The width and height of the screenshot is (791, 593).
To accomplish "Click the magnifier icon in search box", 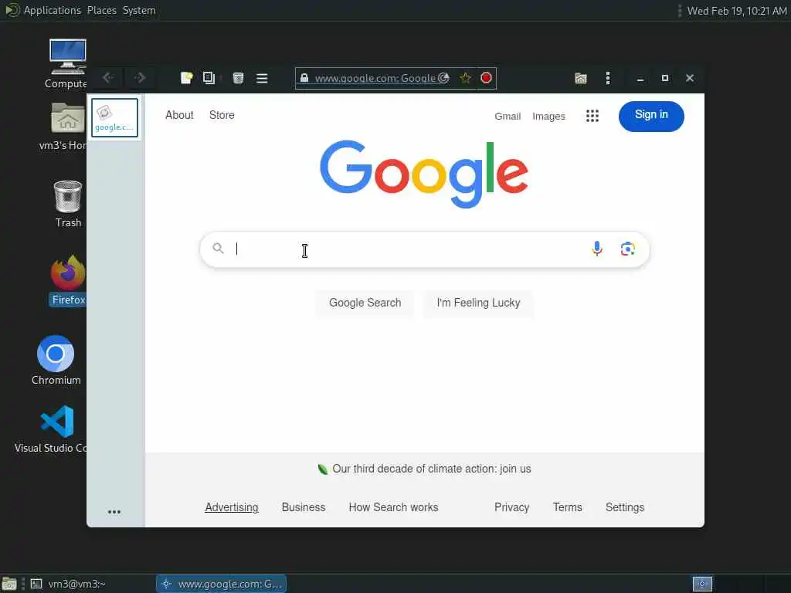I will click(x=218, y=248).
